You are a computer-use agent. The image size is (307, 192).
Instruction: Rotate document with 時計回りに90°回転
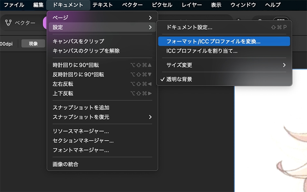point(76,65)
